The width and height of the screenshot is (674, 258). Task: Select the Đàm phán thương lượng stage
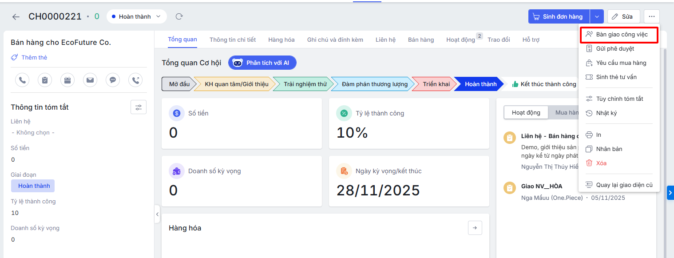pyautogui.click(x=374, y=84)
